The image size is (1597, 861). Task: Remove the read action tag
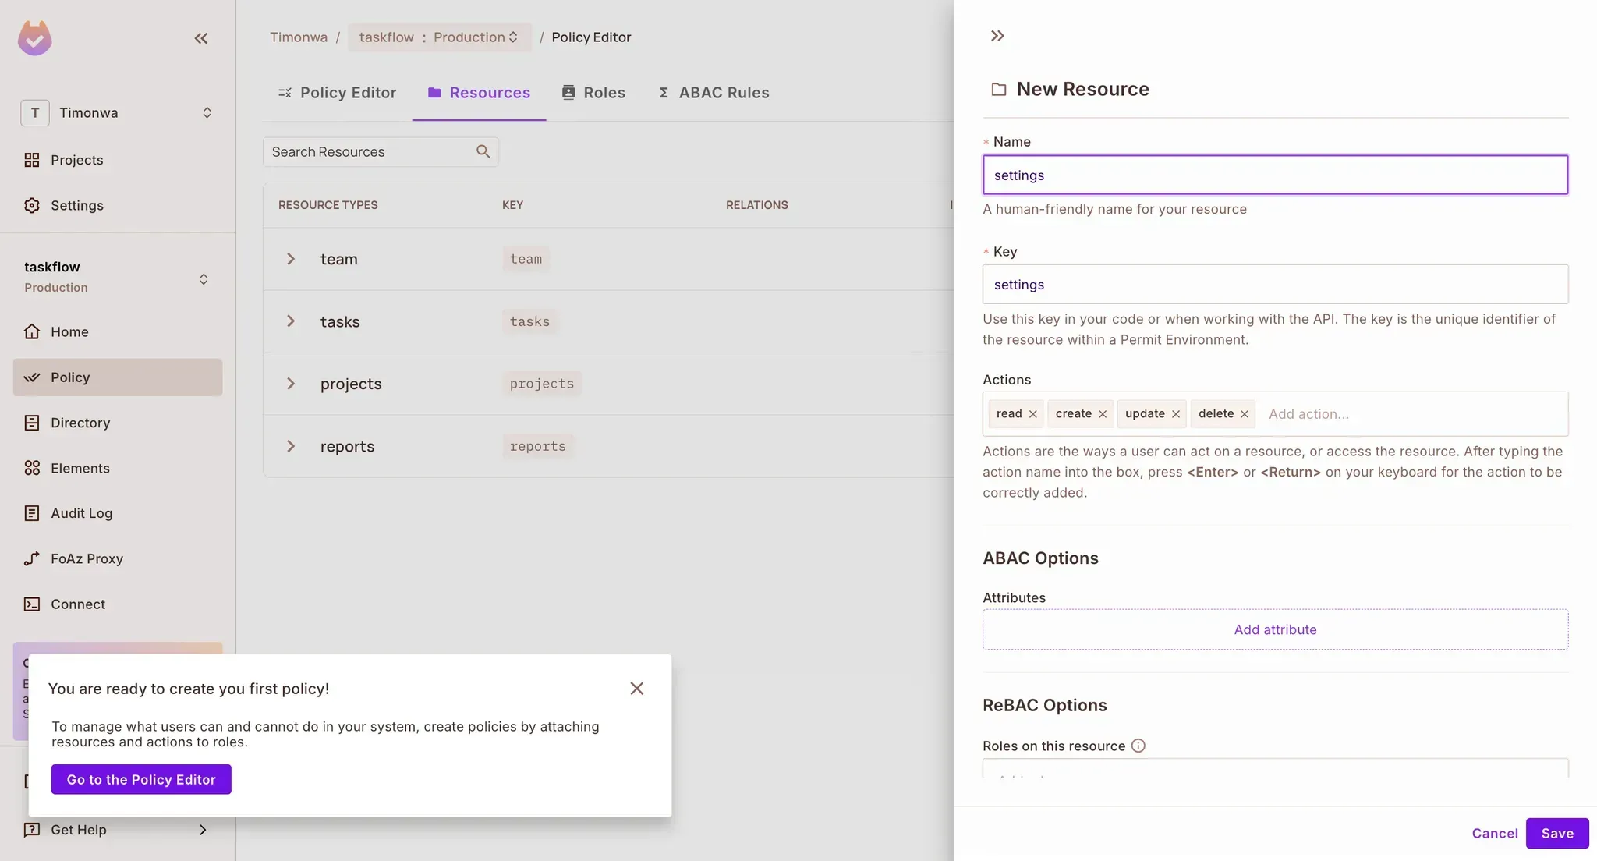[1032, 414]
